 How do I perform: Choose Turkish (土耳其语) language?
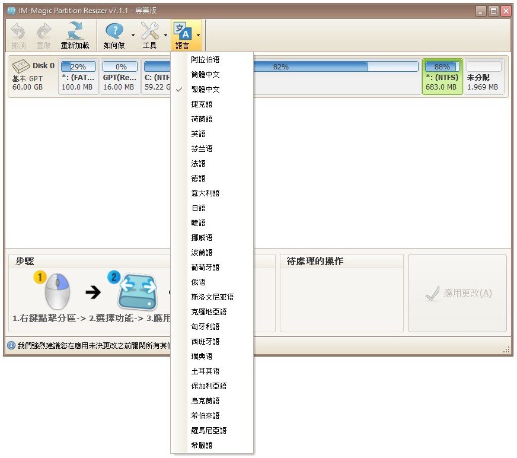pos(212,371)
